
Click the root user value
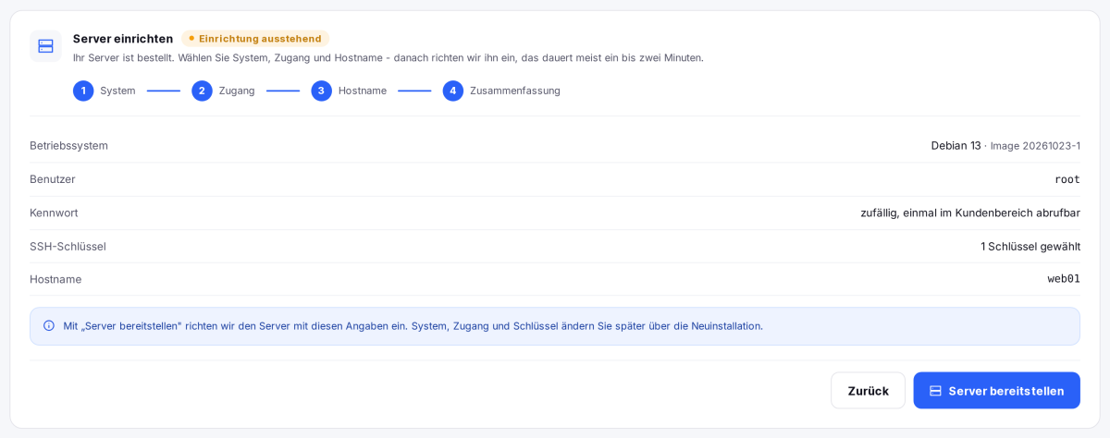point(1067,179)
